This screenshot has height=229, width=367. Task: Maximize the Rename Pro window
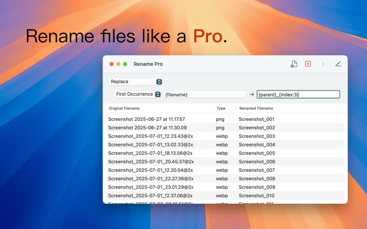125,64
